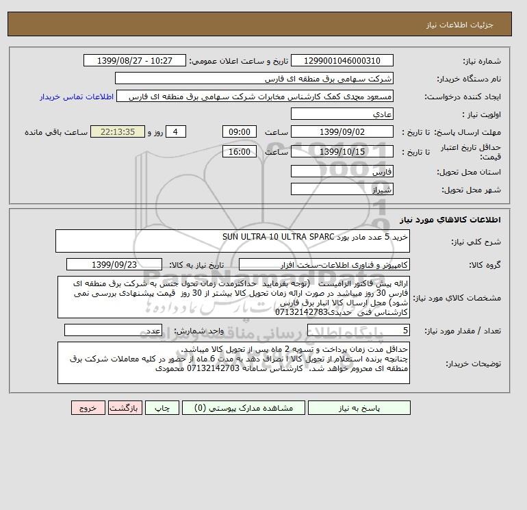Image resolution: width=527 pixels, height=510 pixels.
Task: Click the priority field عادی
Action: 342,114
